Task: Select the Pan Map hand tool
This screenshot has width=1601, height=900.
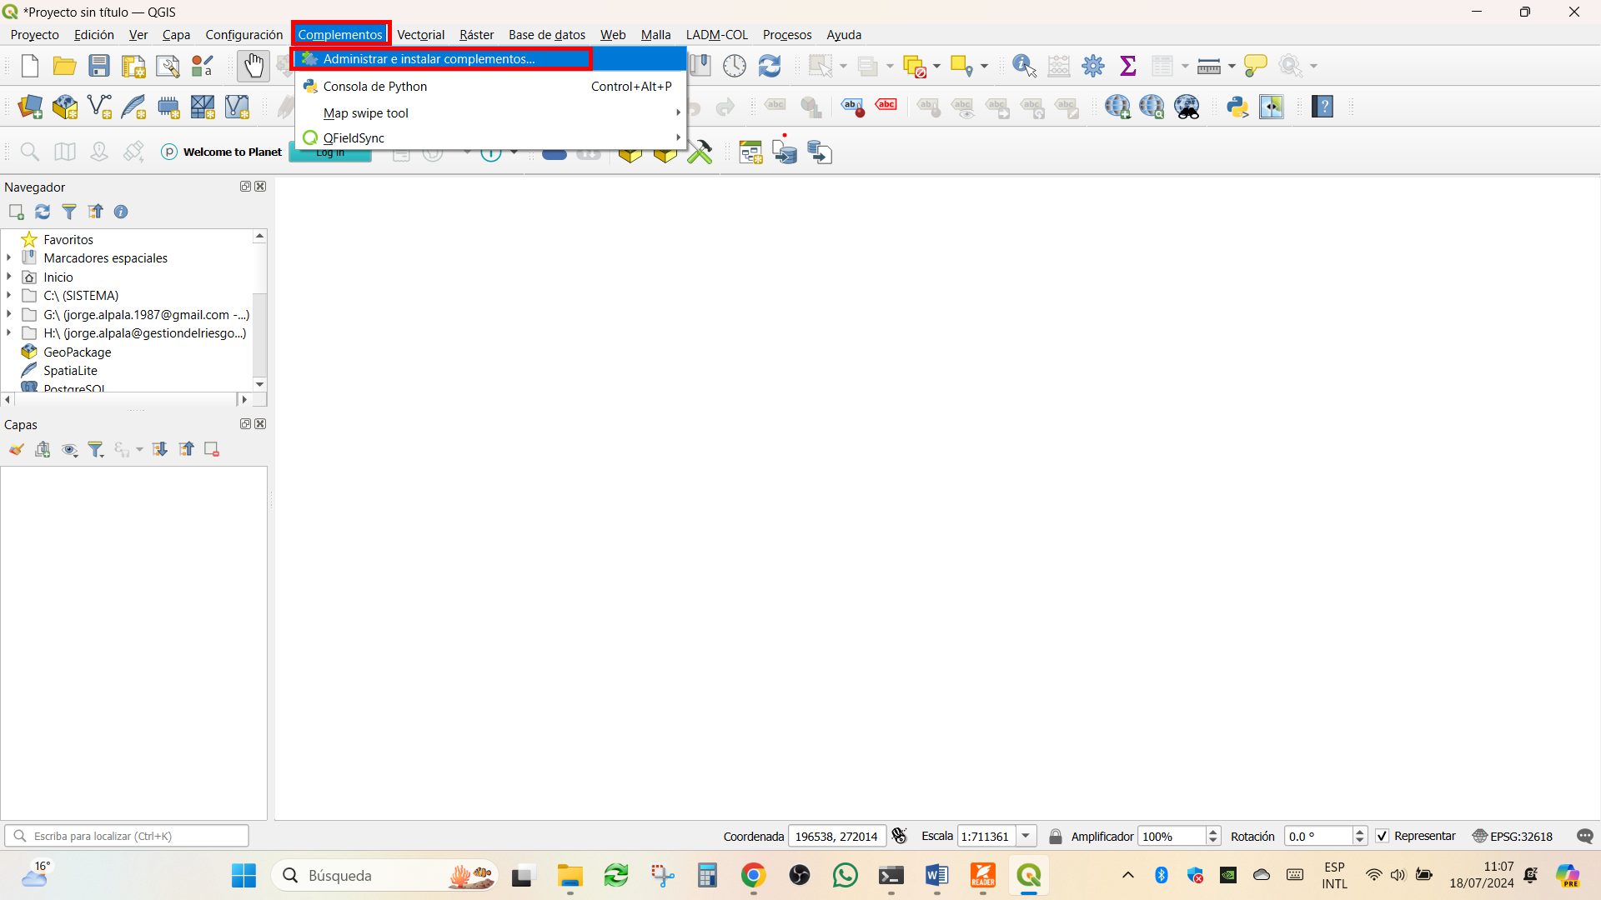Action: coord(253,66)
